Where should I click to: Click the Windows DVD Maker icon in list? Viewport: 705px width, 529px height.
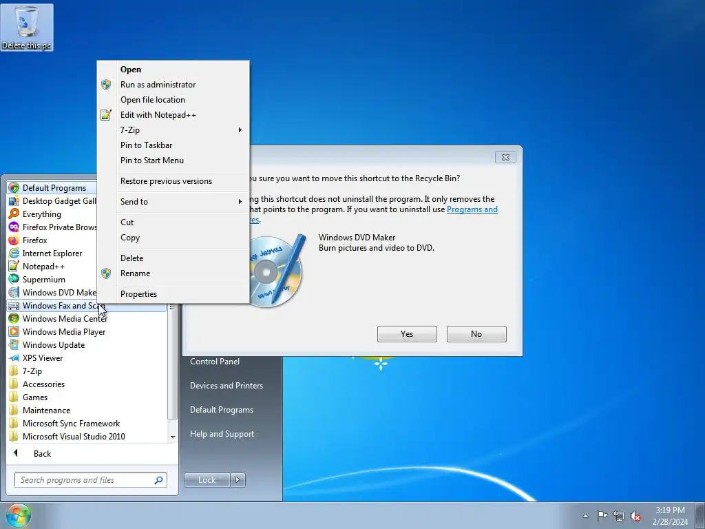(14, 292)
